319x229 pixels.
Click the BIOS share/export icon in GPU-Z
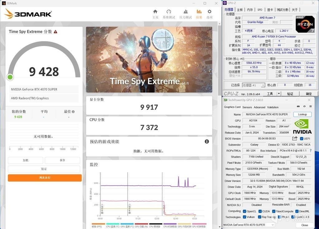295,138
